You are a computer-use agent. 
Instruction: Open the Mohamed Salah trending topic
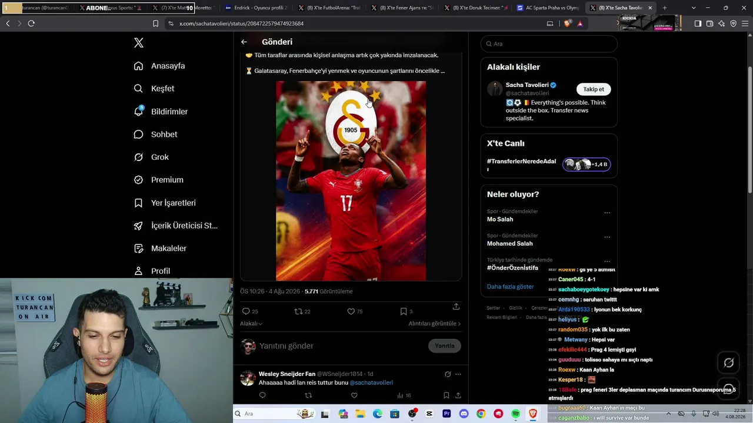[510, 244]
